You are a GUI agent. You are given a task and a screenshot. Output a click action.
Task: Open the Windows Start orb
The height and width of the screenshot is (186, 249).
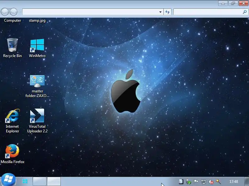coord(8,180)
